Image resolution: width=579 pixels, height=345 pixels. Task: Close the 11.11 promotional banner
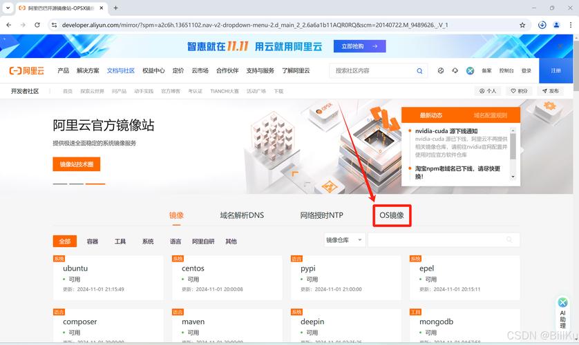point(560,46)
